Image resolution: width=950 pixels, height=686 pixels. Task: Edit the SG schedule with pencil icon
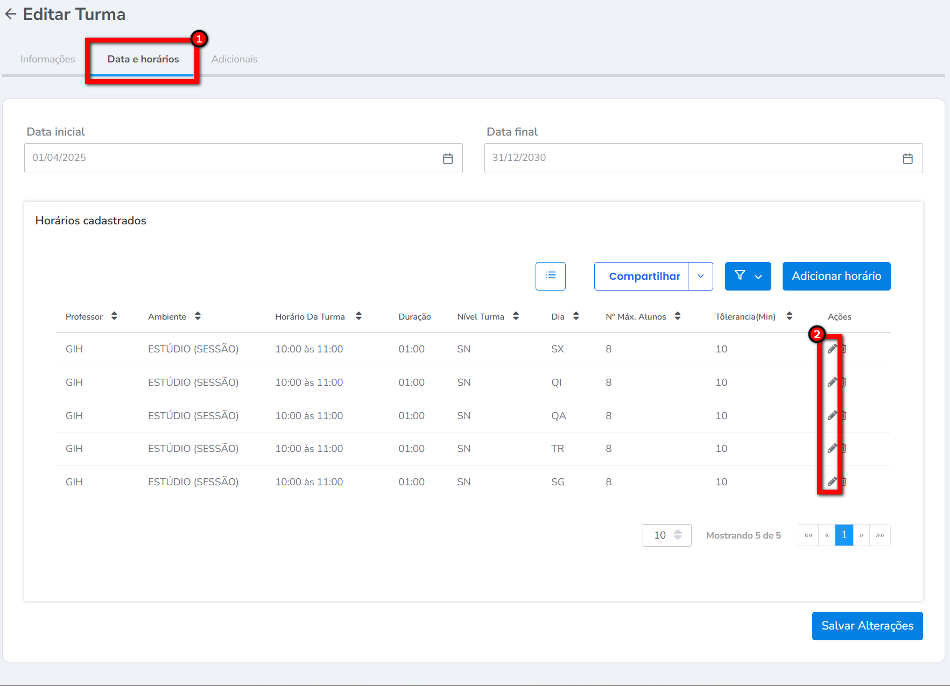click(x=832, y=482)
